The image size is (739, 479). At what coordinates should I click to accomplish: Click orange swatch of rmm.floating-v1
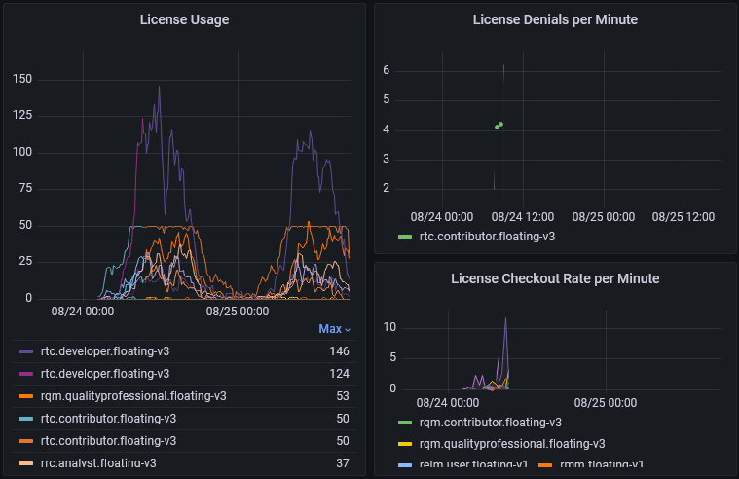pyautogui.click(x=545, y=465)
